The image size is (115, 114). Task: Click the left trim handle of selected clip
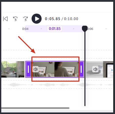pyautogui.click(x=28, y=69)
